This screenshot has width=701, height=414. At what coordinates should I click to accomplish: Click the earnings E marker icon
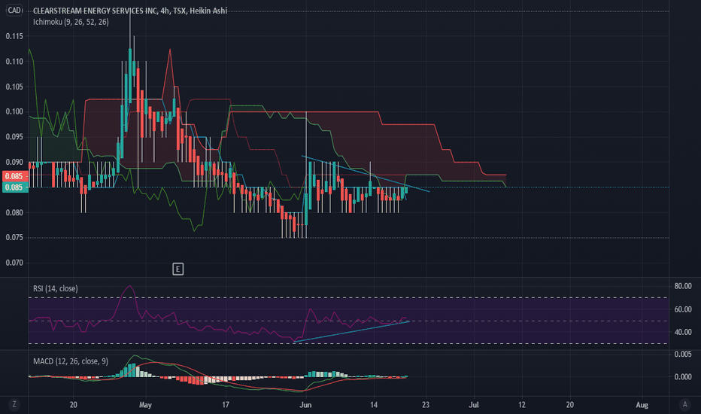click(178, 269)
